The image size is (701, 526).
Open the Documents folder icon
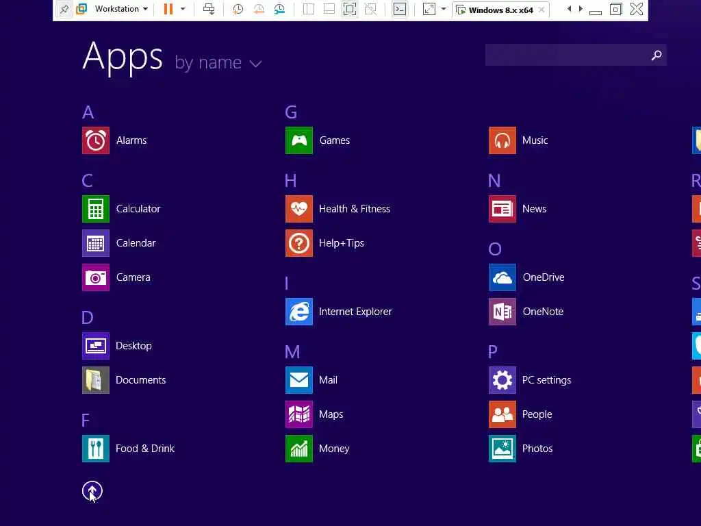[x=96, y=380]
